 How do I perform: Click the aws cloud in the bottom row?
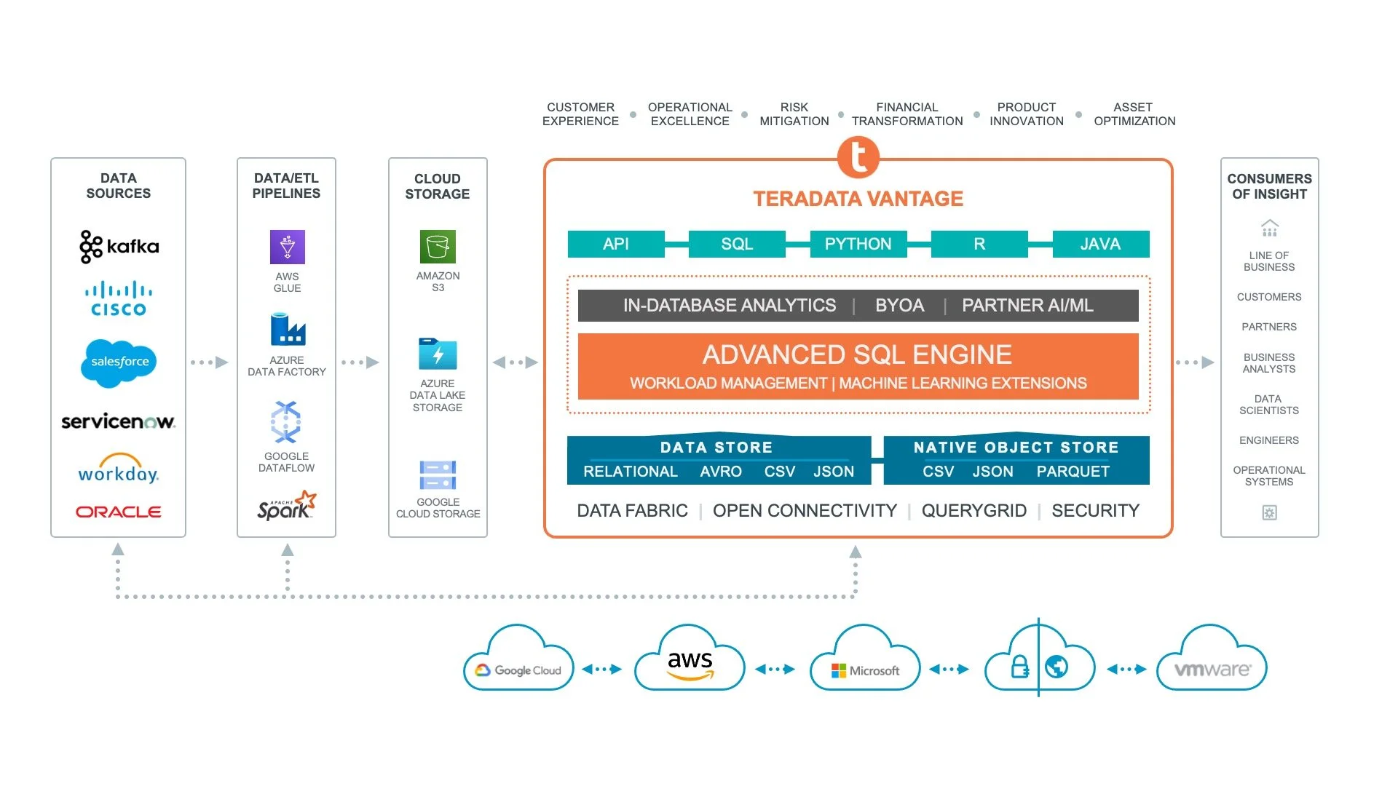[x=689, y=662]
